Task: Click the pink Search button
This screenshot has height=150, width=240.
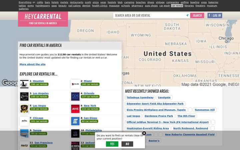Action: tap(197, 15)
